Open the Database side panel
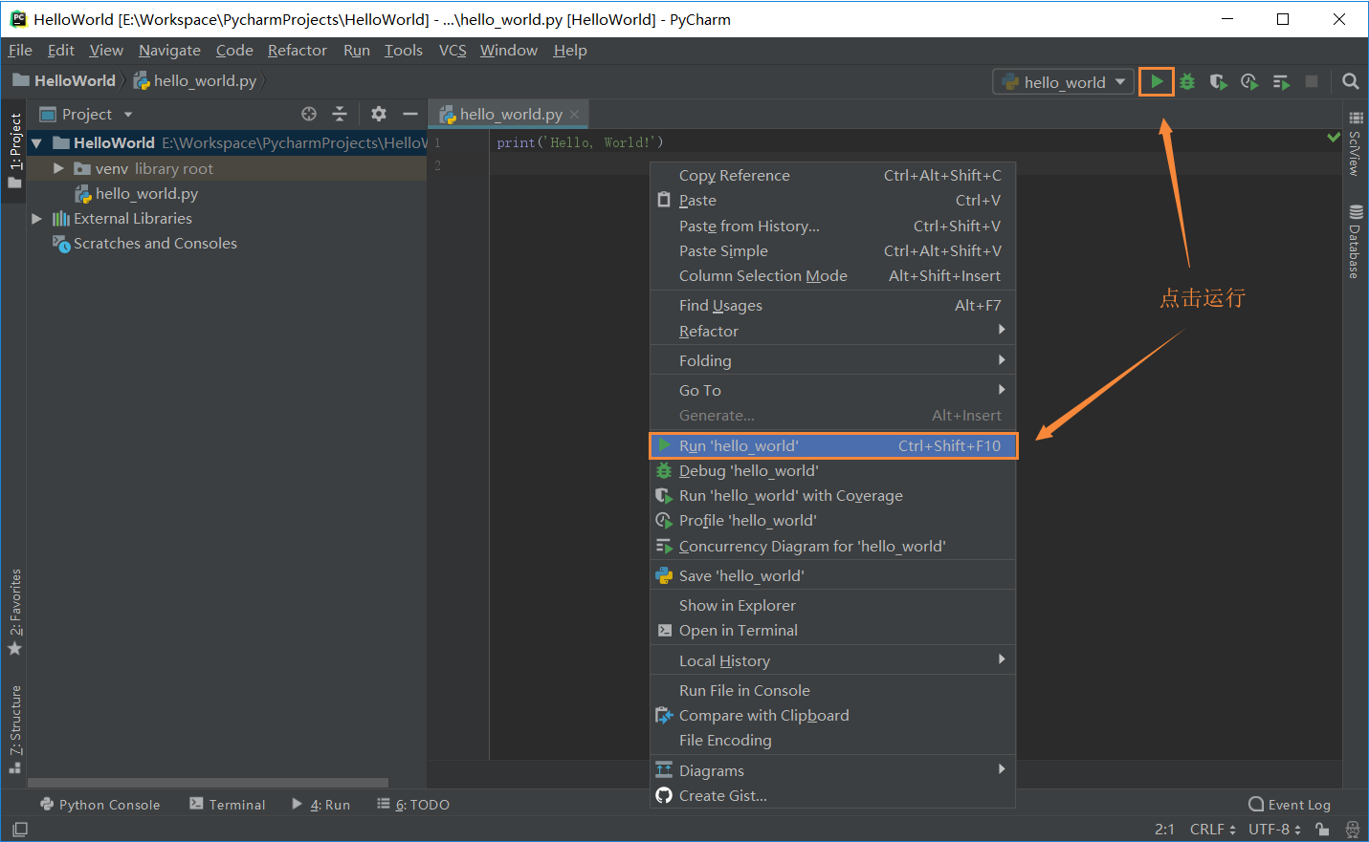 click(1355, 241)
